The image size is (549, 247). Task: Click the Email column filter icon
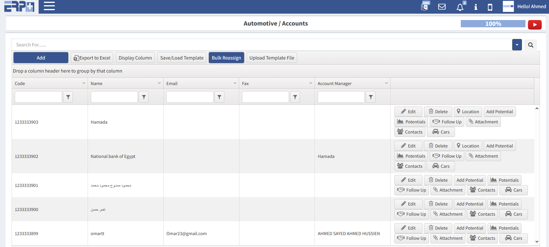pos(219,97)
